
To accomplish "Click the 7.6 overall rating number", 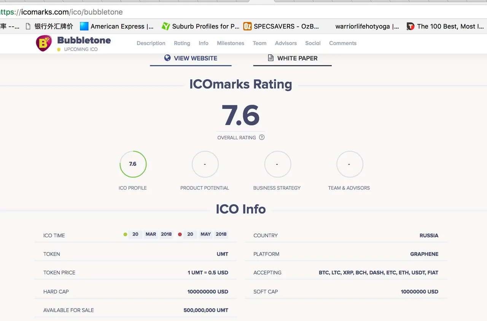I will (240, 115).
